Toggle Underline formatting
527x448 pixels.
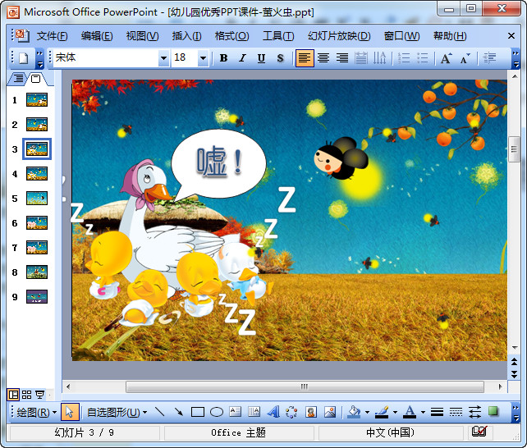point(261,58)
